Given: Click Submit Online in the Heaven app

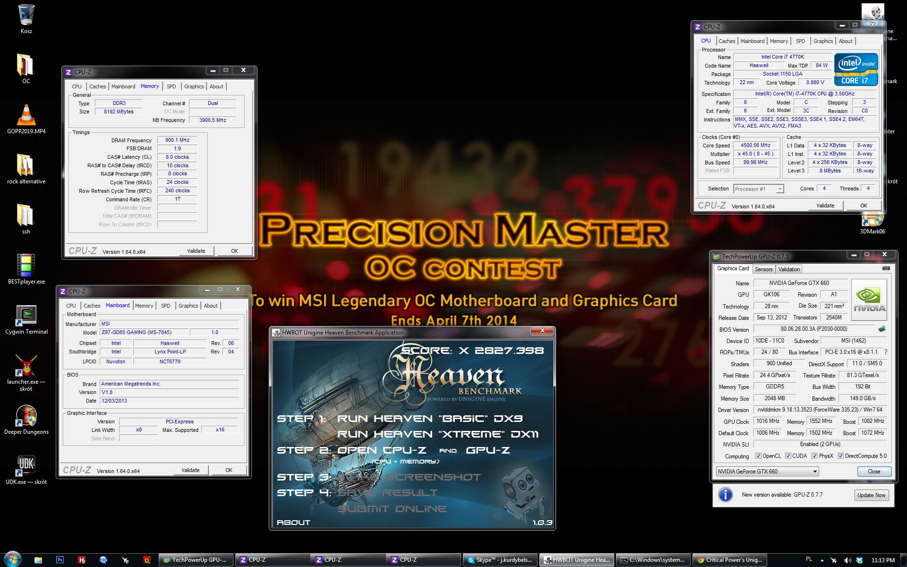Looking at the screenshot, I should tap(392, 509).
